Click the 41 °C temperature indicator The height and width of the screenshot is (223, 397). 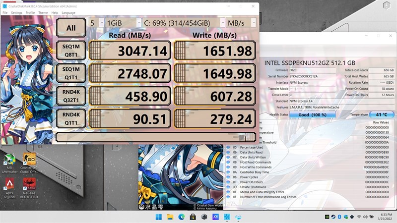(382, 115)
